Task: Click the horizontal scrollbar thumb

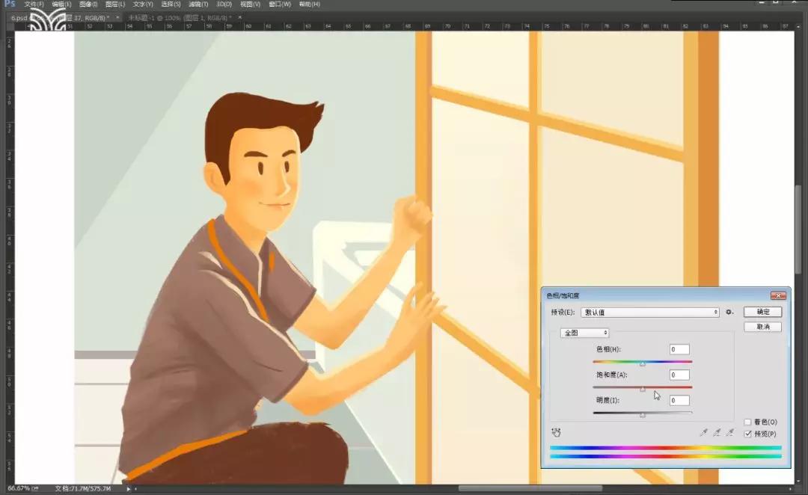Action: pos(530,488)
